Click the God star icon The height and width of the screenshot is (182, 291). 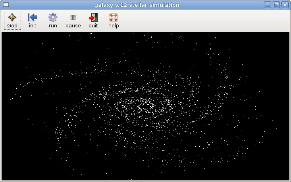(12, 17)
